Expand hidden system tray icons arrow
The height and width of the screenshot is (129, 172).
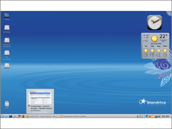138,116
